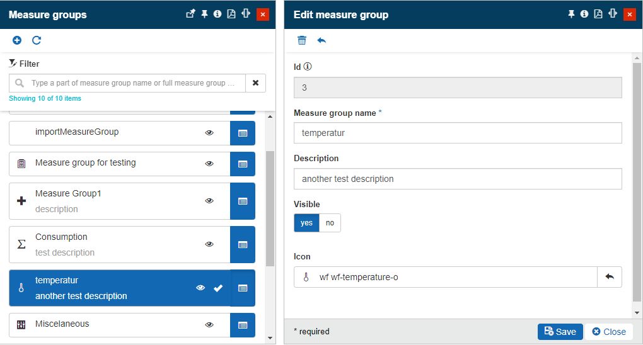Set Visible to no
Screen dimensions: 643x345
[x=330, y=223]
